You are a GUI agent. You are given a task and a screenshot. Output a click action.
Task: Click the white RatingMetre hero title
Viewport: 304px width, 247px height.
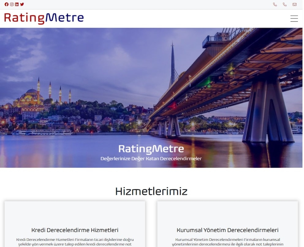tap(151, 149)
